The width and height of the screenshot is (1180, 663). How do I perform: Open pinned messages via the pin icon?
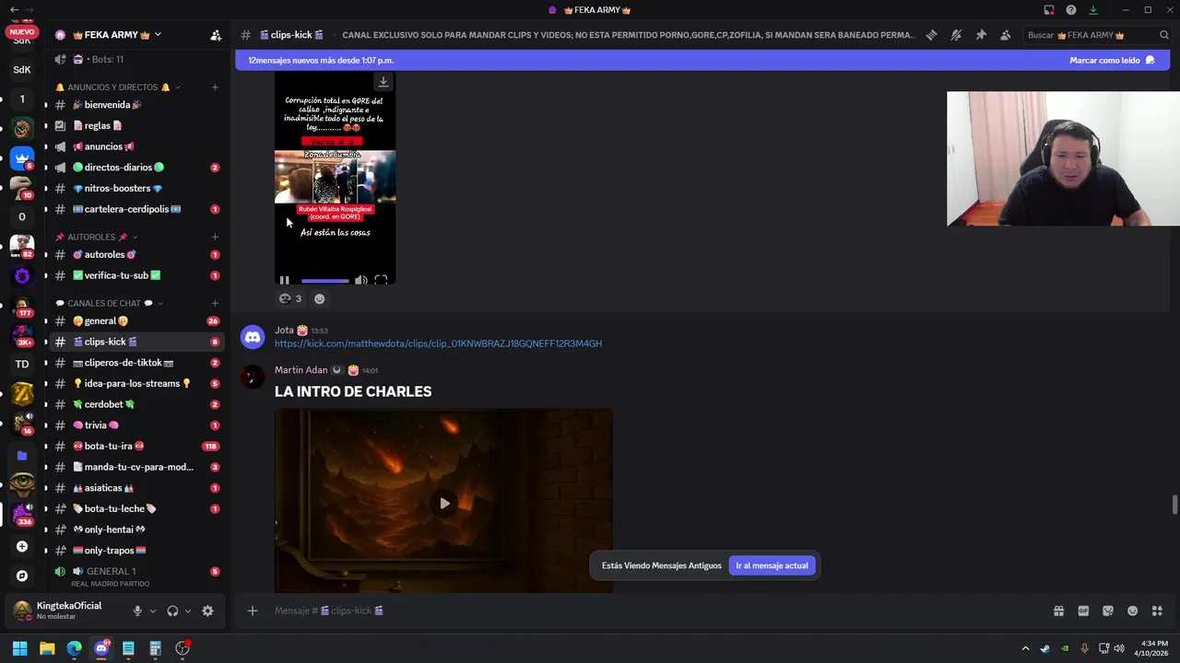[981, 35]
